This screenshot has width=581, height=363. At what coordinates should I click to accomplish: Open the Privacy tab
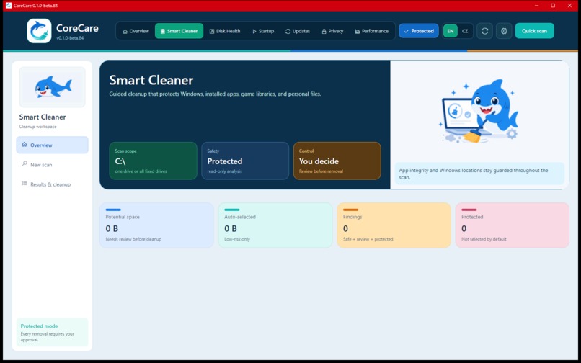point(332,31)
